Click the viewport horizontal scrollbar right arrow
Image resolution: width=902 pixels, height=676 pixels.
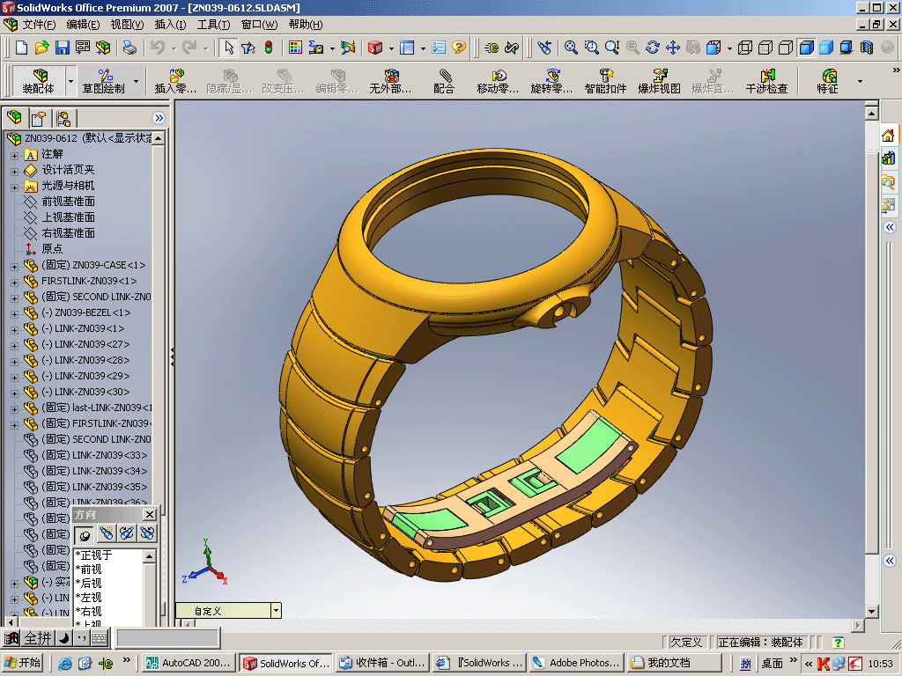pyautogui.click(x=858, y=625)
